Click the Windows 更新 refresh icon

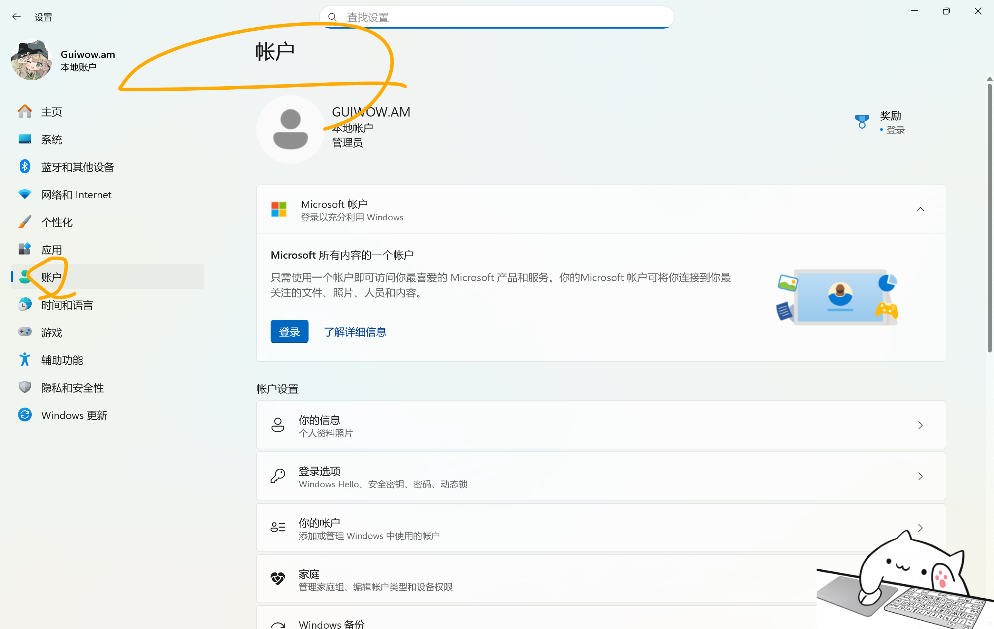(25, 415)
